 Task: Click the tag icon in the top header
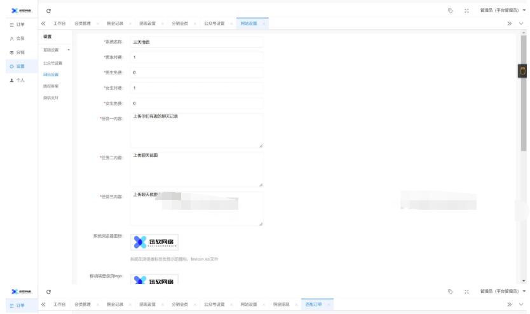[450, 11]
